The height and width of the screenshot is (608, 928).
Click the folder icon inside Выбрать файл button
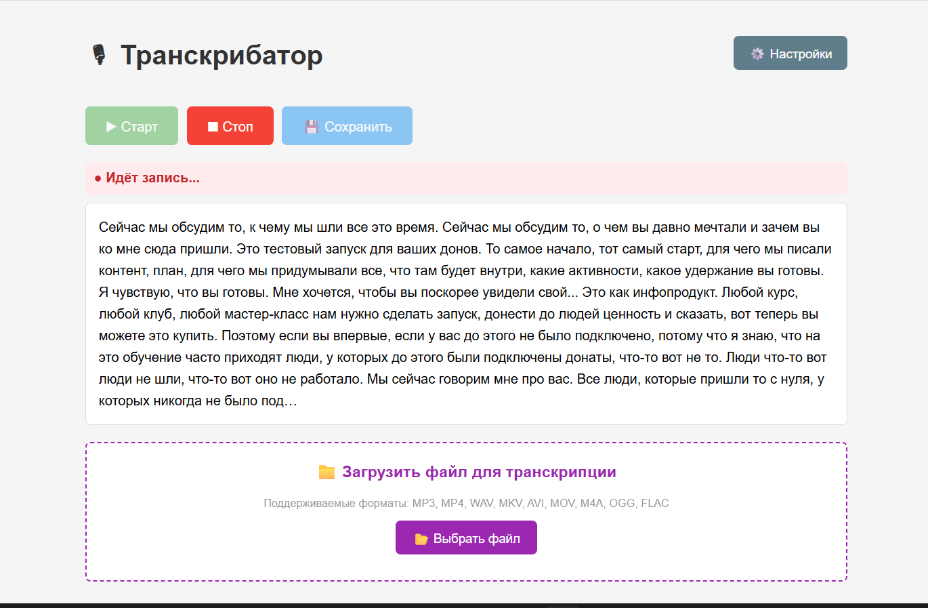[x=420, y=537]
